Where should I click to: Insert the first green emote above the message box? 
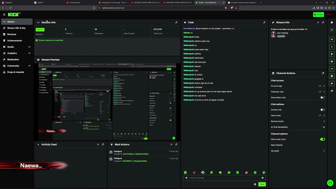click(185, 172)
